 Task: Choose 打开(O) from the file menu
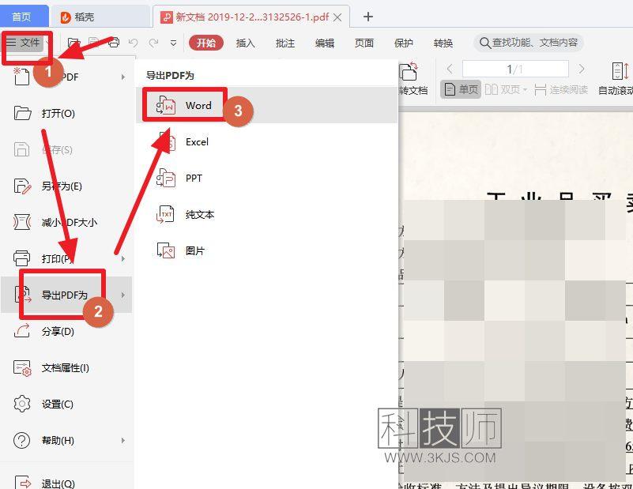click(66, 114)
